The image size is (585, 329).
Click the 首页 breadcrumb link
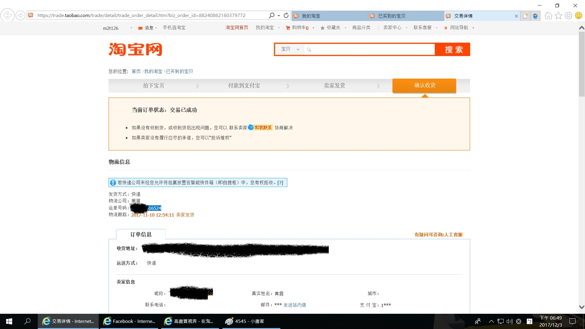click(136, 71)
